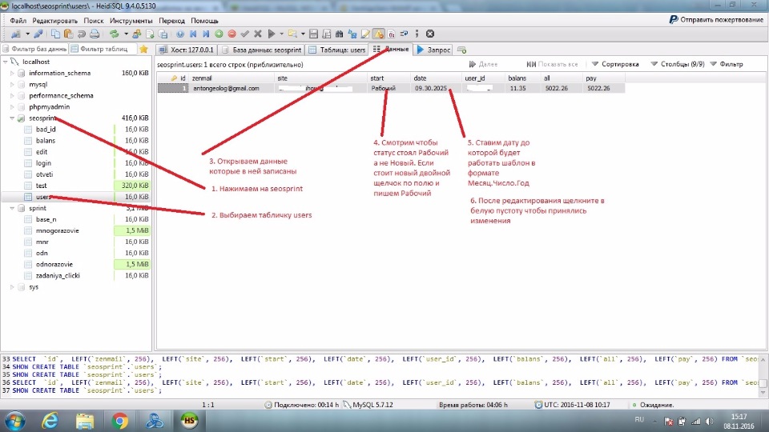The width and height of the screenshot is (769, 432).
Task: Open dropdown arrow next to session manager
Action: click(27, 34)
